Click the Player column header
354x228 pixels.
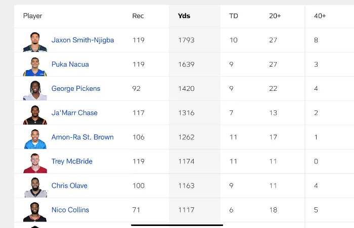(x=33, y=16)
